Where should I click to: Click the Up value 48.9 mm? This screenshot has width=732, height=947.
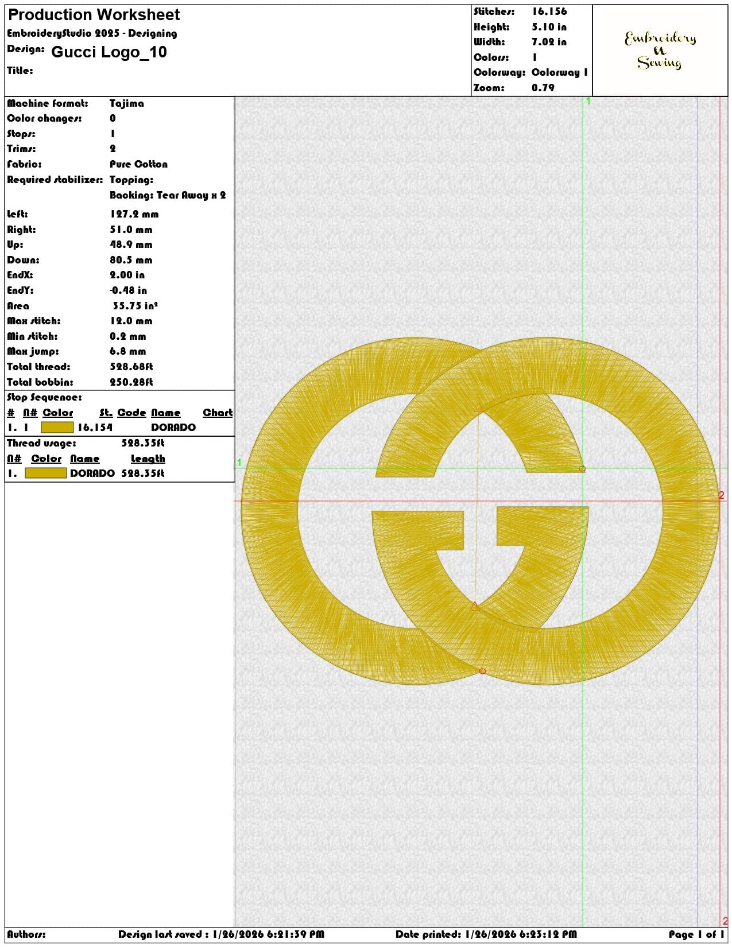coord(131,244)
